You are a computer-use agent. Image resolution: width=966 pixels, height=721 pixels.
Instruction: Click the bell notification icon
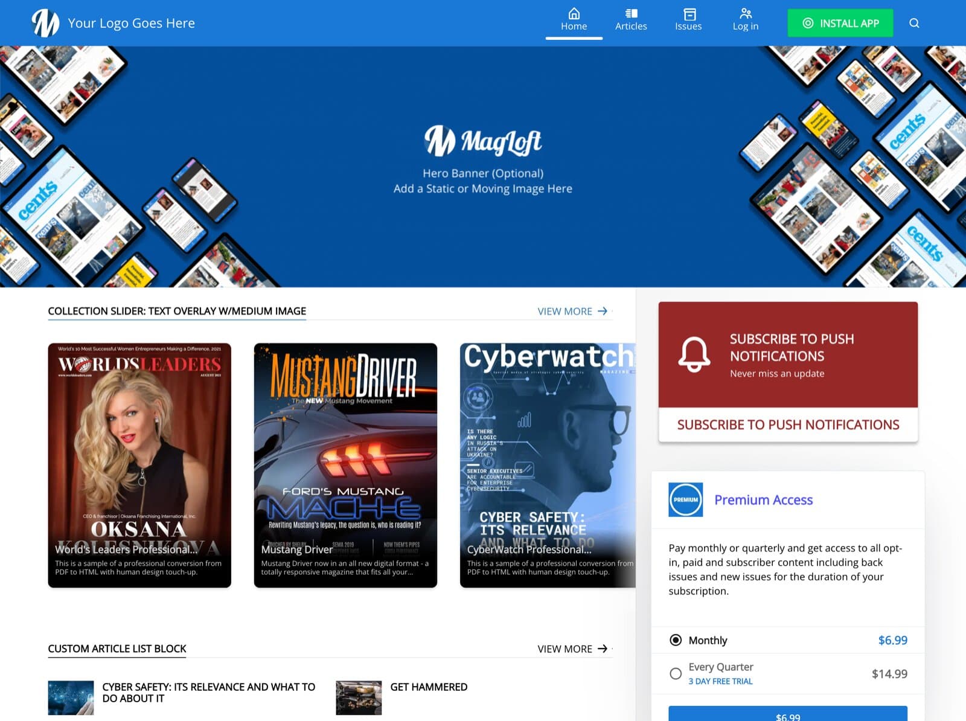click(694, 354)
